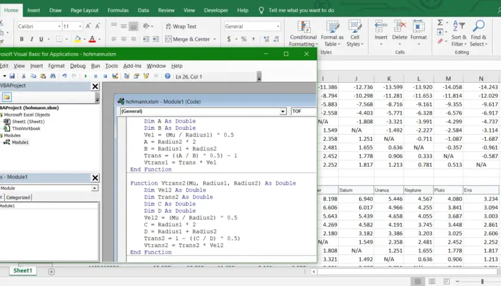Run the macro with green play icon

85,76
